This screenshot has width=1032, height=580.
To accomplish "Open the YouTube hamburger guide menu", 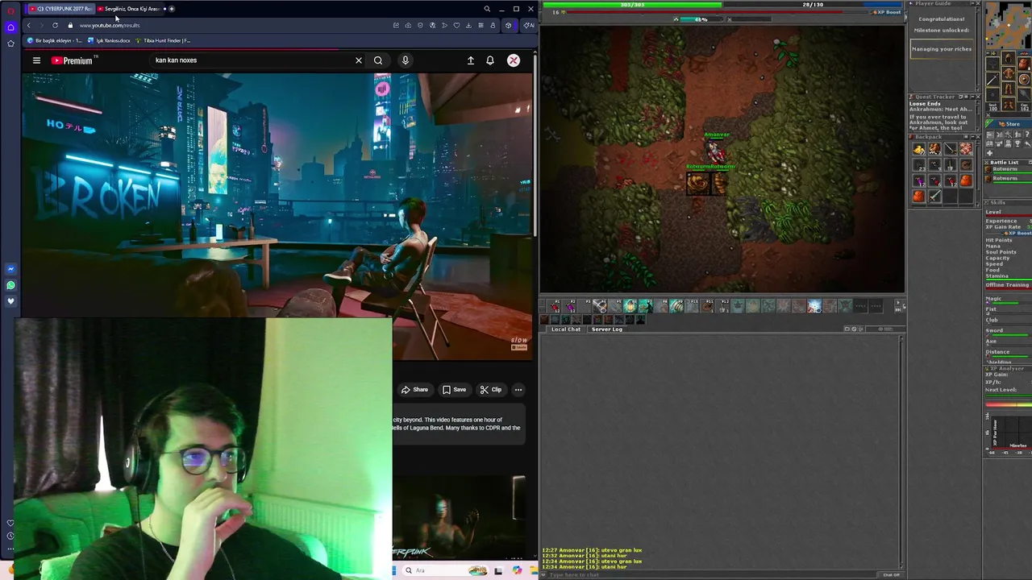I will [x=36, y=60].
